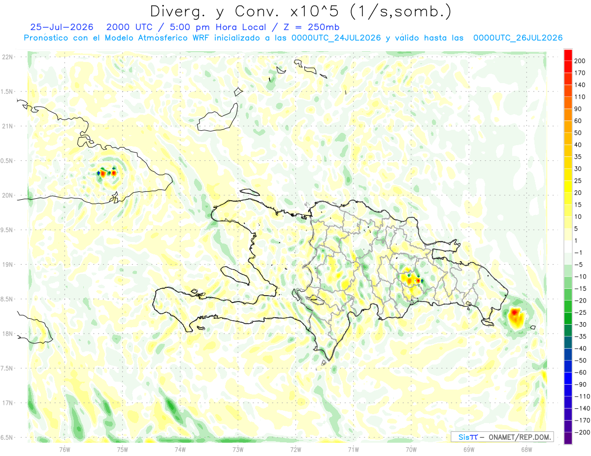Click the '74W' longitude label
591x456 pixels.
180,450
